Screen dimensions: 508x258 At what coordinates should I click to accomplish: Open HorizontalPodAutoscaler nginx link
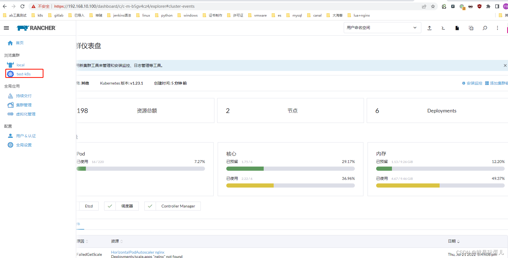[138, 252]
